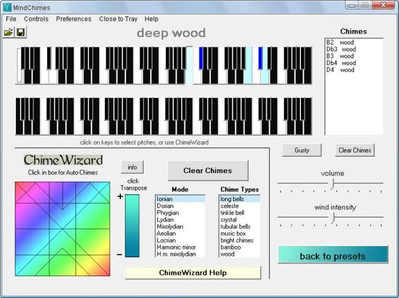Open the Controls menu
399x298 pixels.
coord(36,19)
